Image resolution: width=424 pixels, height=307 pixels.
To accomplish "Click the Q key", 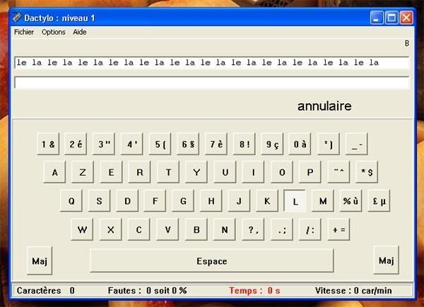I will click(71, 201).
